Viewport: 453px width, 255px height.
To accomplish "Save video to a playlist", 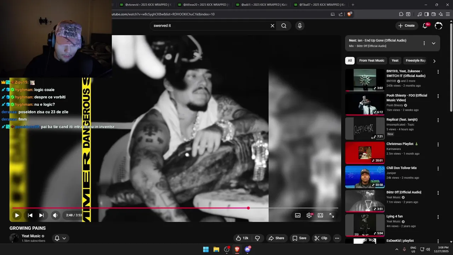I will point(299,238).
